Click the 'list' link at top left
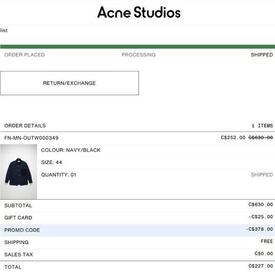The width and height of the screenshot is (275, 275). [4, 30]
